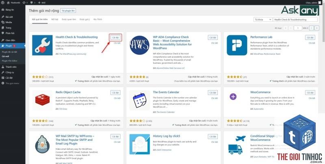The image size is (325, 164).
Task: Open Plugin File Editor submenu
Action: 9,61
